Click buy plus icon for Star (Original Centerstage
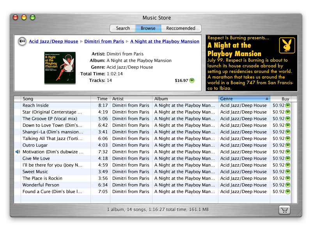Viewport: 312px width, 234px height. (288, 112)
